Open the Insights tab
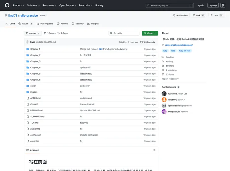The width and height of the screenshot is (230, 171). [x=93, y=24]
